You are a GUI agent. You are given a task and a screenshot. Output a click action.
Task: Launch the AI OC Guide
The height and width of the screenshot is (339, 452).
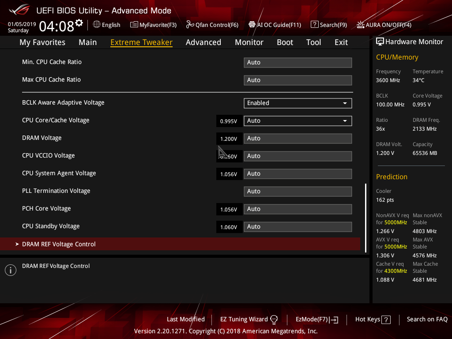[x=275, y=25]
